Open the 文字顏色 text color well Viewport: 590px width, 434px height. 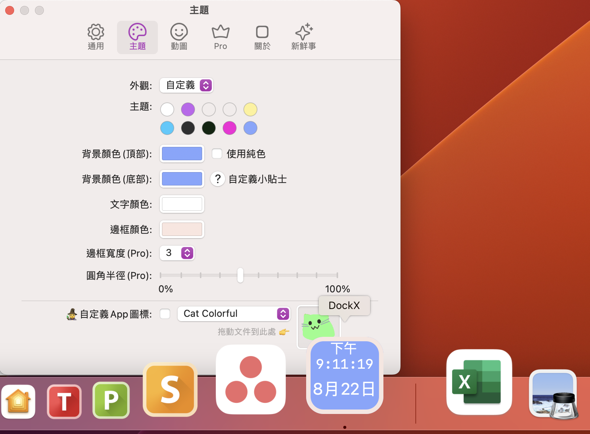182,204
